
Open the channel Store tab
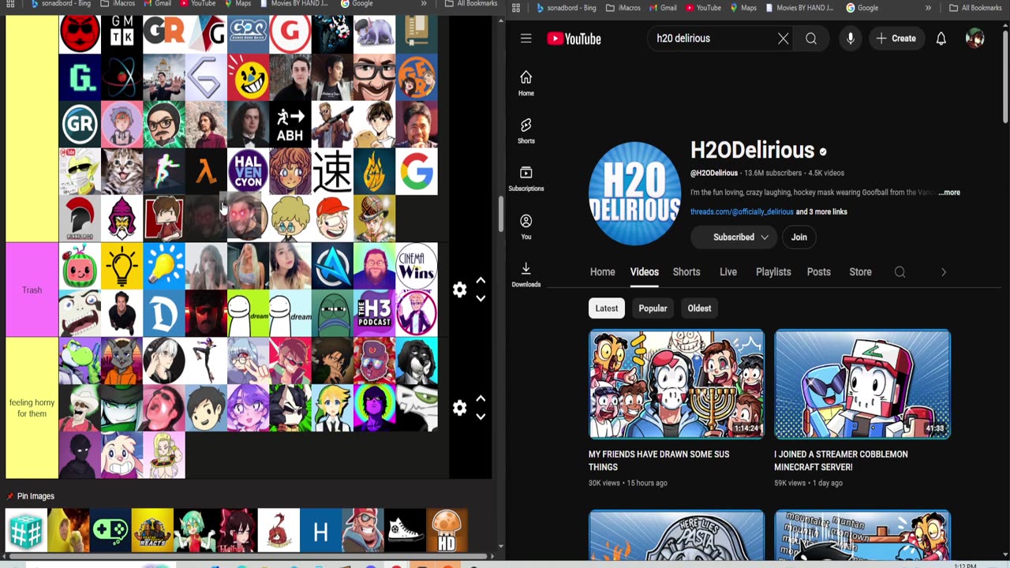(x=860, y=272)
